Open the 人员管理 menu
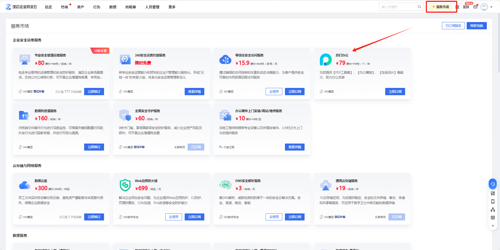This screenshot has height=250, width=500. [x=152, y=7]
